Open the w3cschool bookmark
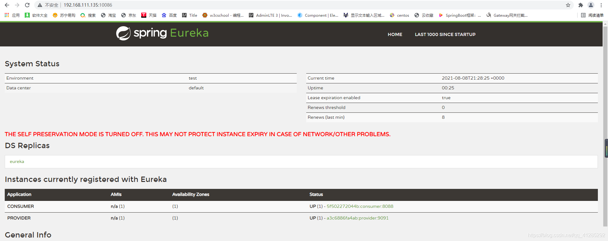Image resolution: width=608 pixels, height=241 pixels. coord(223,15)
